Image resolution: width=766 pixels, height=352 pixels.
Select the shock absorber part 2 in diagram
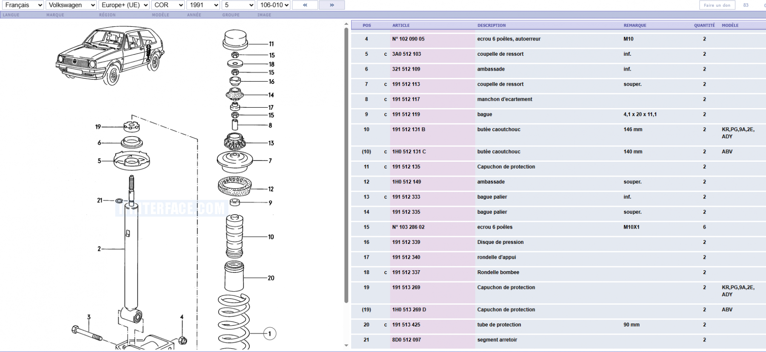point(131,255)
